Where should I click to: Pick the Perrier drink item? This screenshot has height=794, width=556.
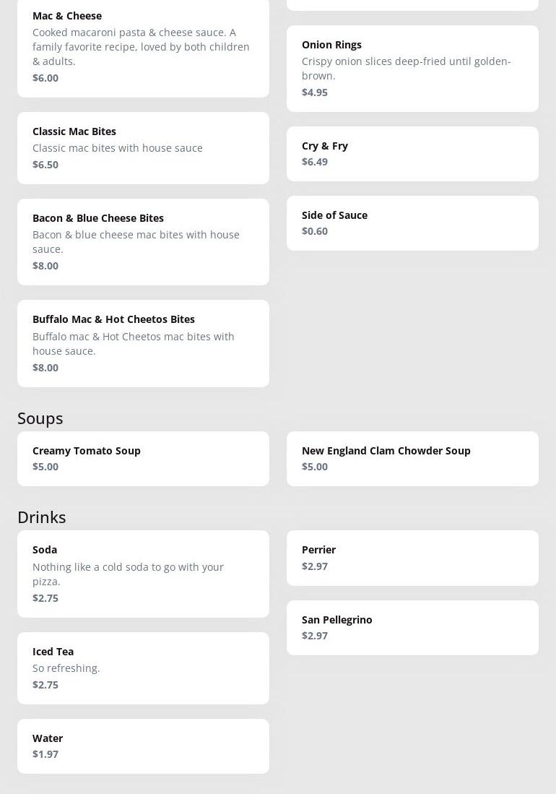coord(412,557)
